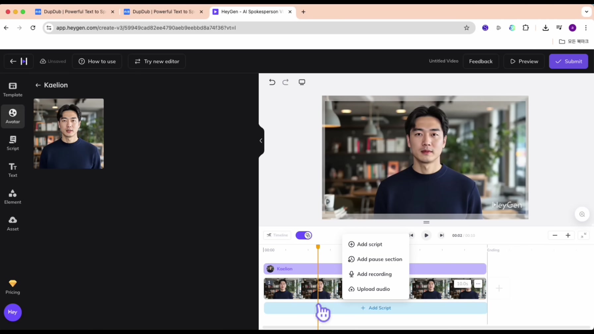This screenshot has width=594, height=334.
Task: Select the Kaelion avatar thumbnail
Action: pos(69,134)
